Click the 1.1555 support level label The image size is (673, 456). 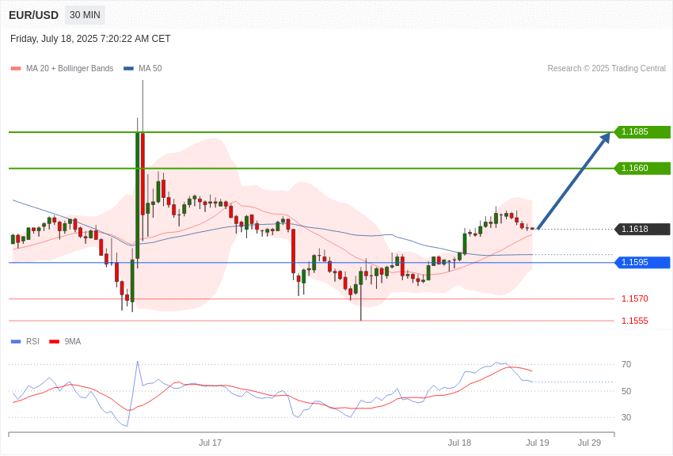click(635, 321)
